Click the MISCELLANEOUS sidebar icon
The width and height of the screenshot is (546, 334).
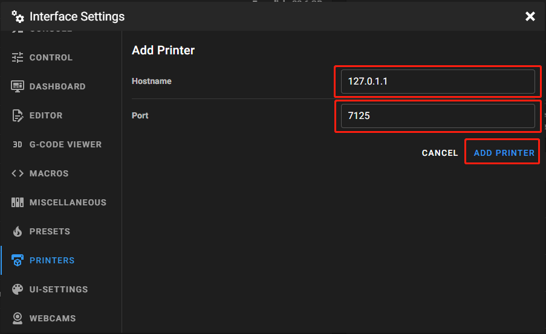point(18,202)
